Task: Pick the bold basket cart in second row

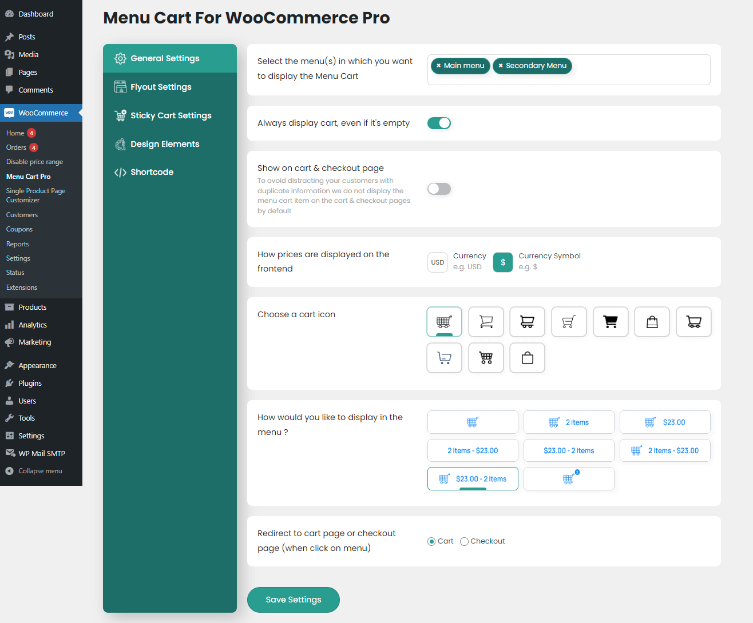Action: pos(486,358)
